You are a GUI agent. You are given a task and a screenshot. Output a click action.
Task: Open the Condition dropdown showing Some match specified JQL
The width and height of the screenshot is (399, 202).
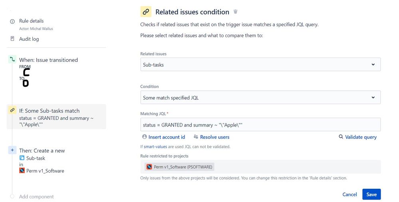(260, 97)
